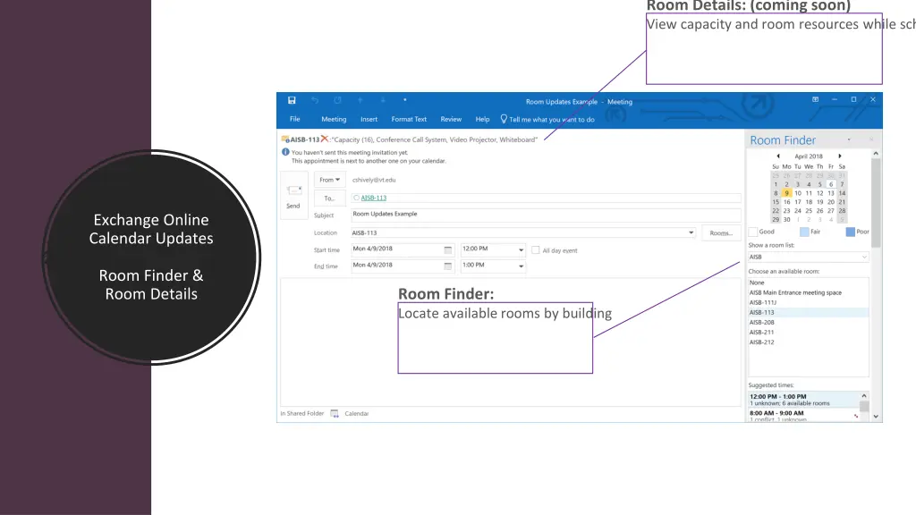Select April 17 in Room Finder calendar
916x515 pixels.
point(797,202)
